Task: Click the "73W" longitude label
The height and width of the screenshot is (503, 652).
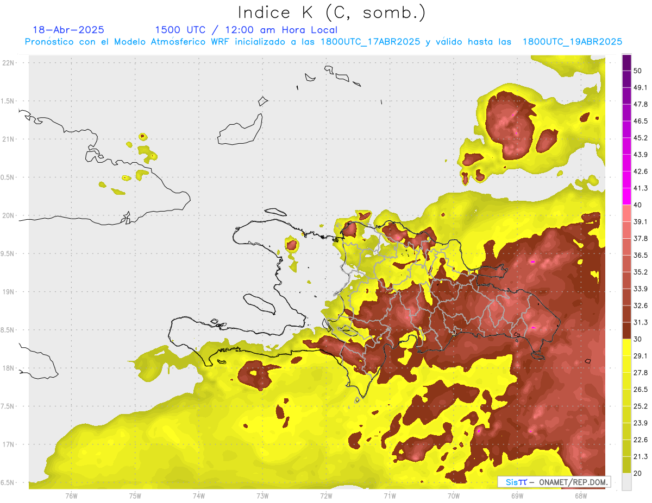Action: coord(262,495)
